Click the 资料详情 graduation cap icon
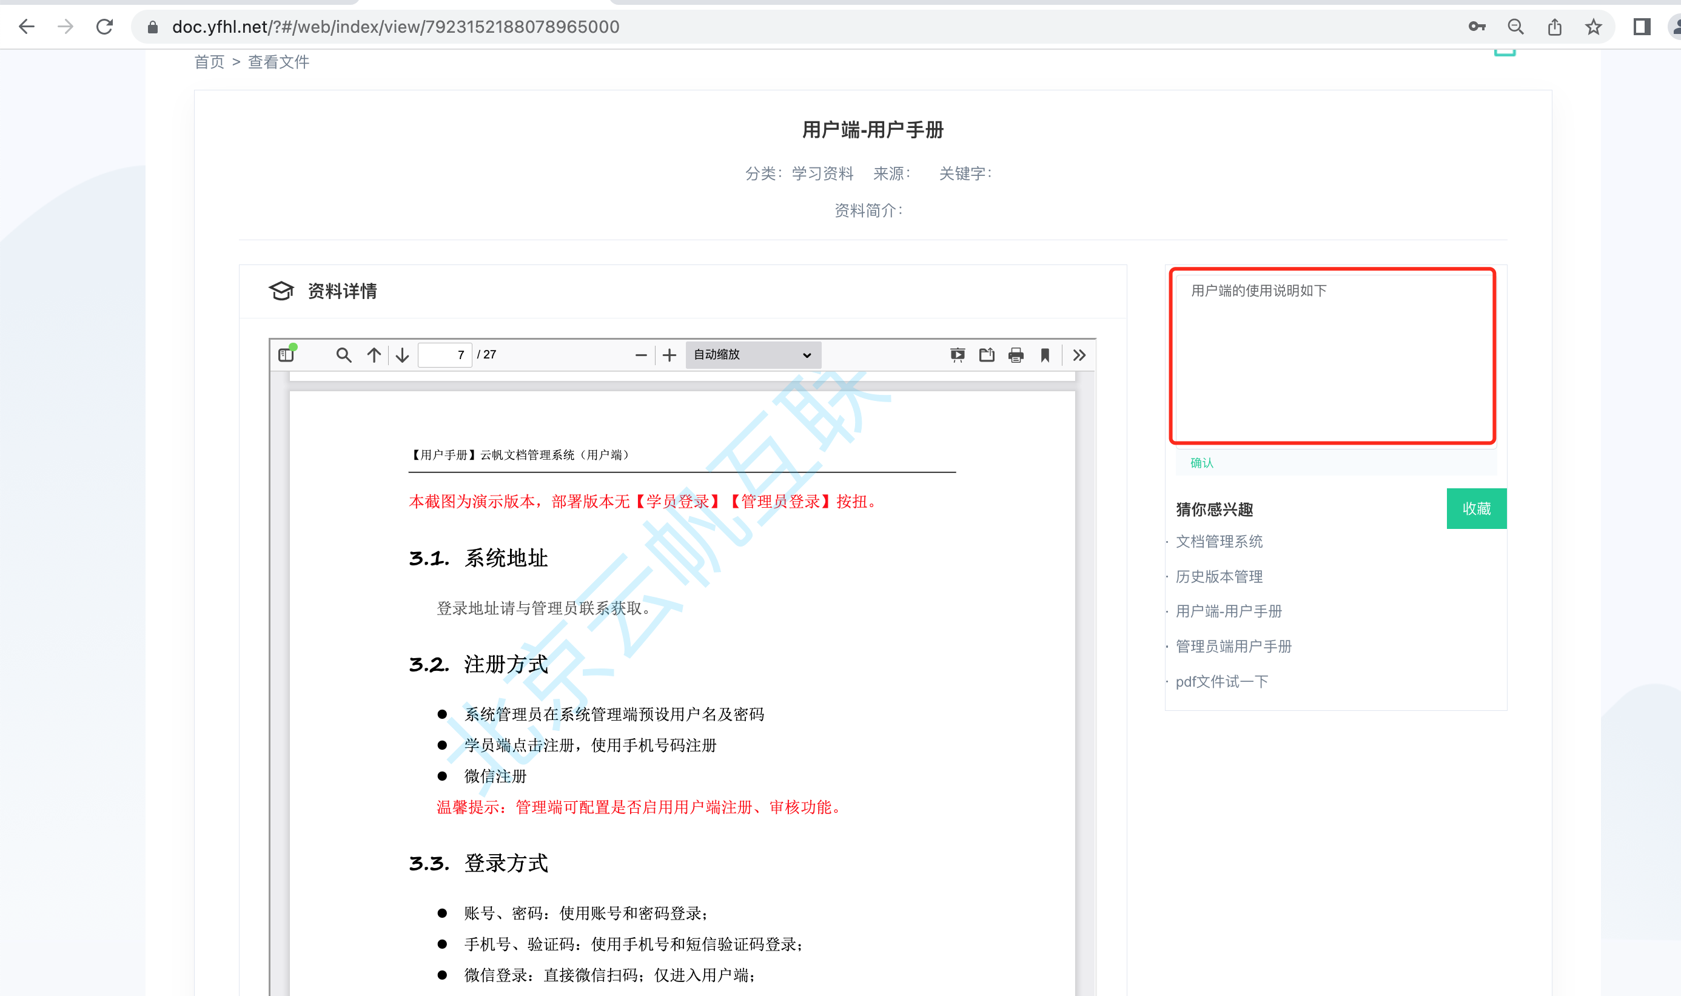The width and height of the screenshot is (1681, 996). 281,291
